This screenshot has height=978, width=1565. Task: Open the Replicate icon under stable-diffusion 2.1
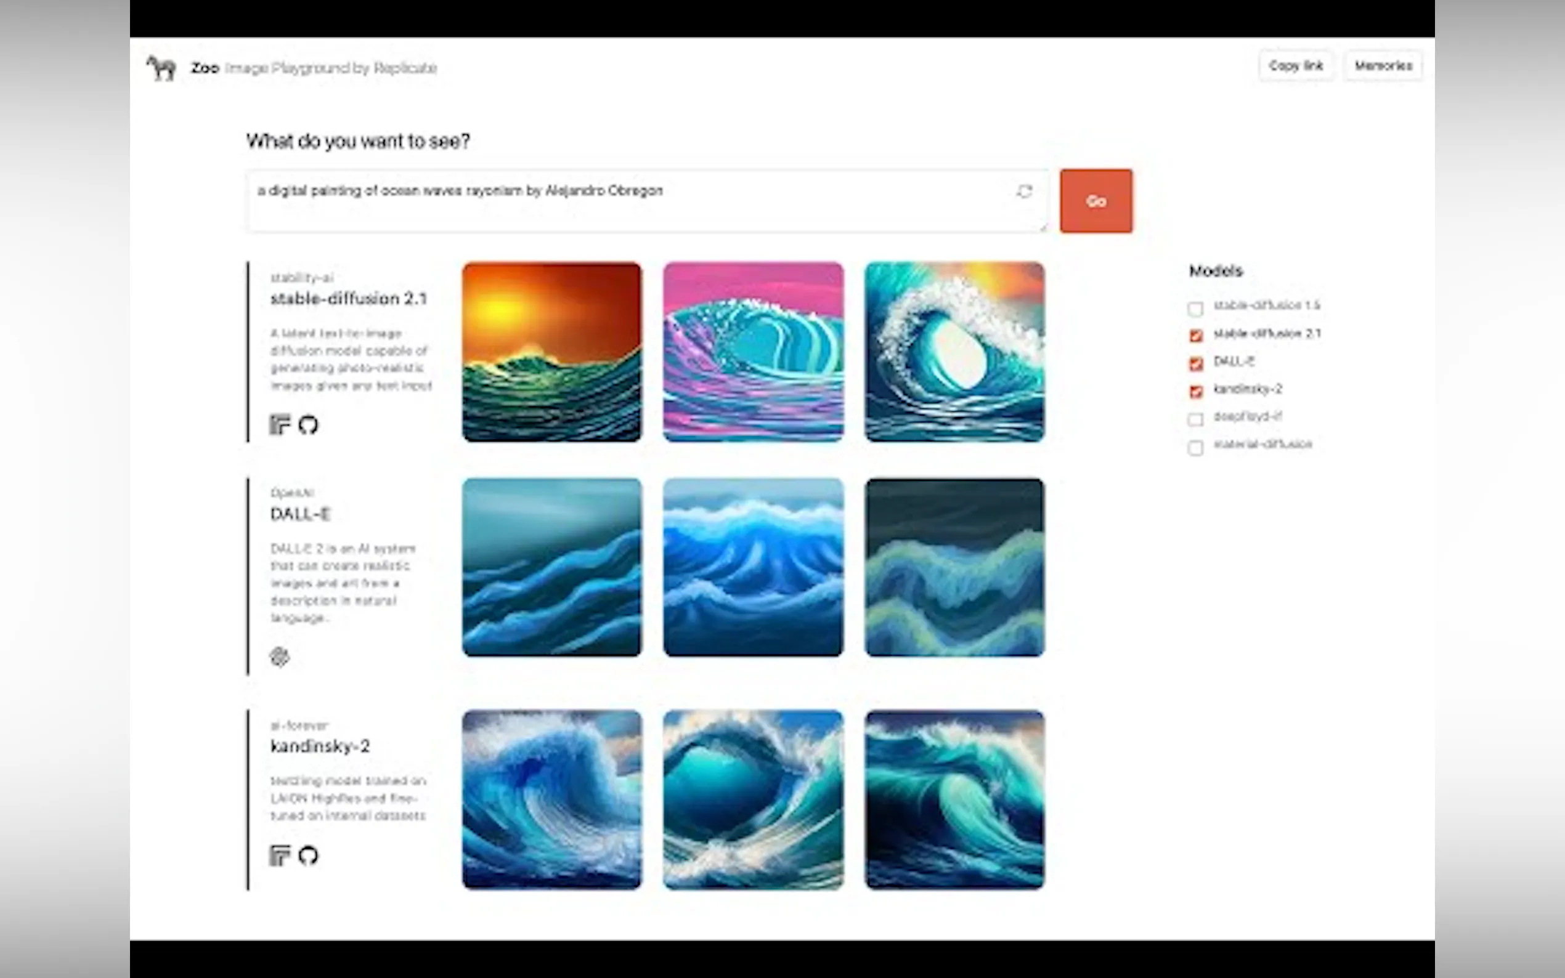click(x=280, y=425)
